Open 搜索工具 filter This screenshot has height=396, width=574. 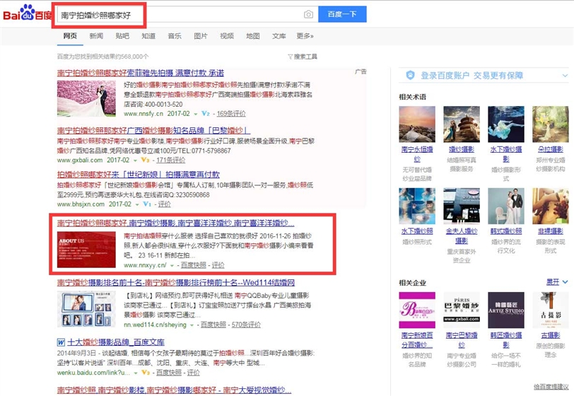click(303, 57)
